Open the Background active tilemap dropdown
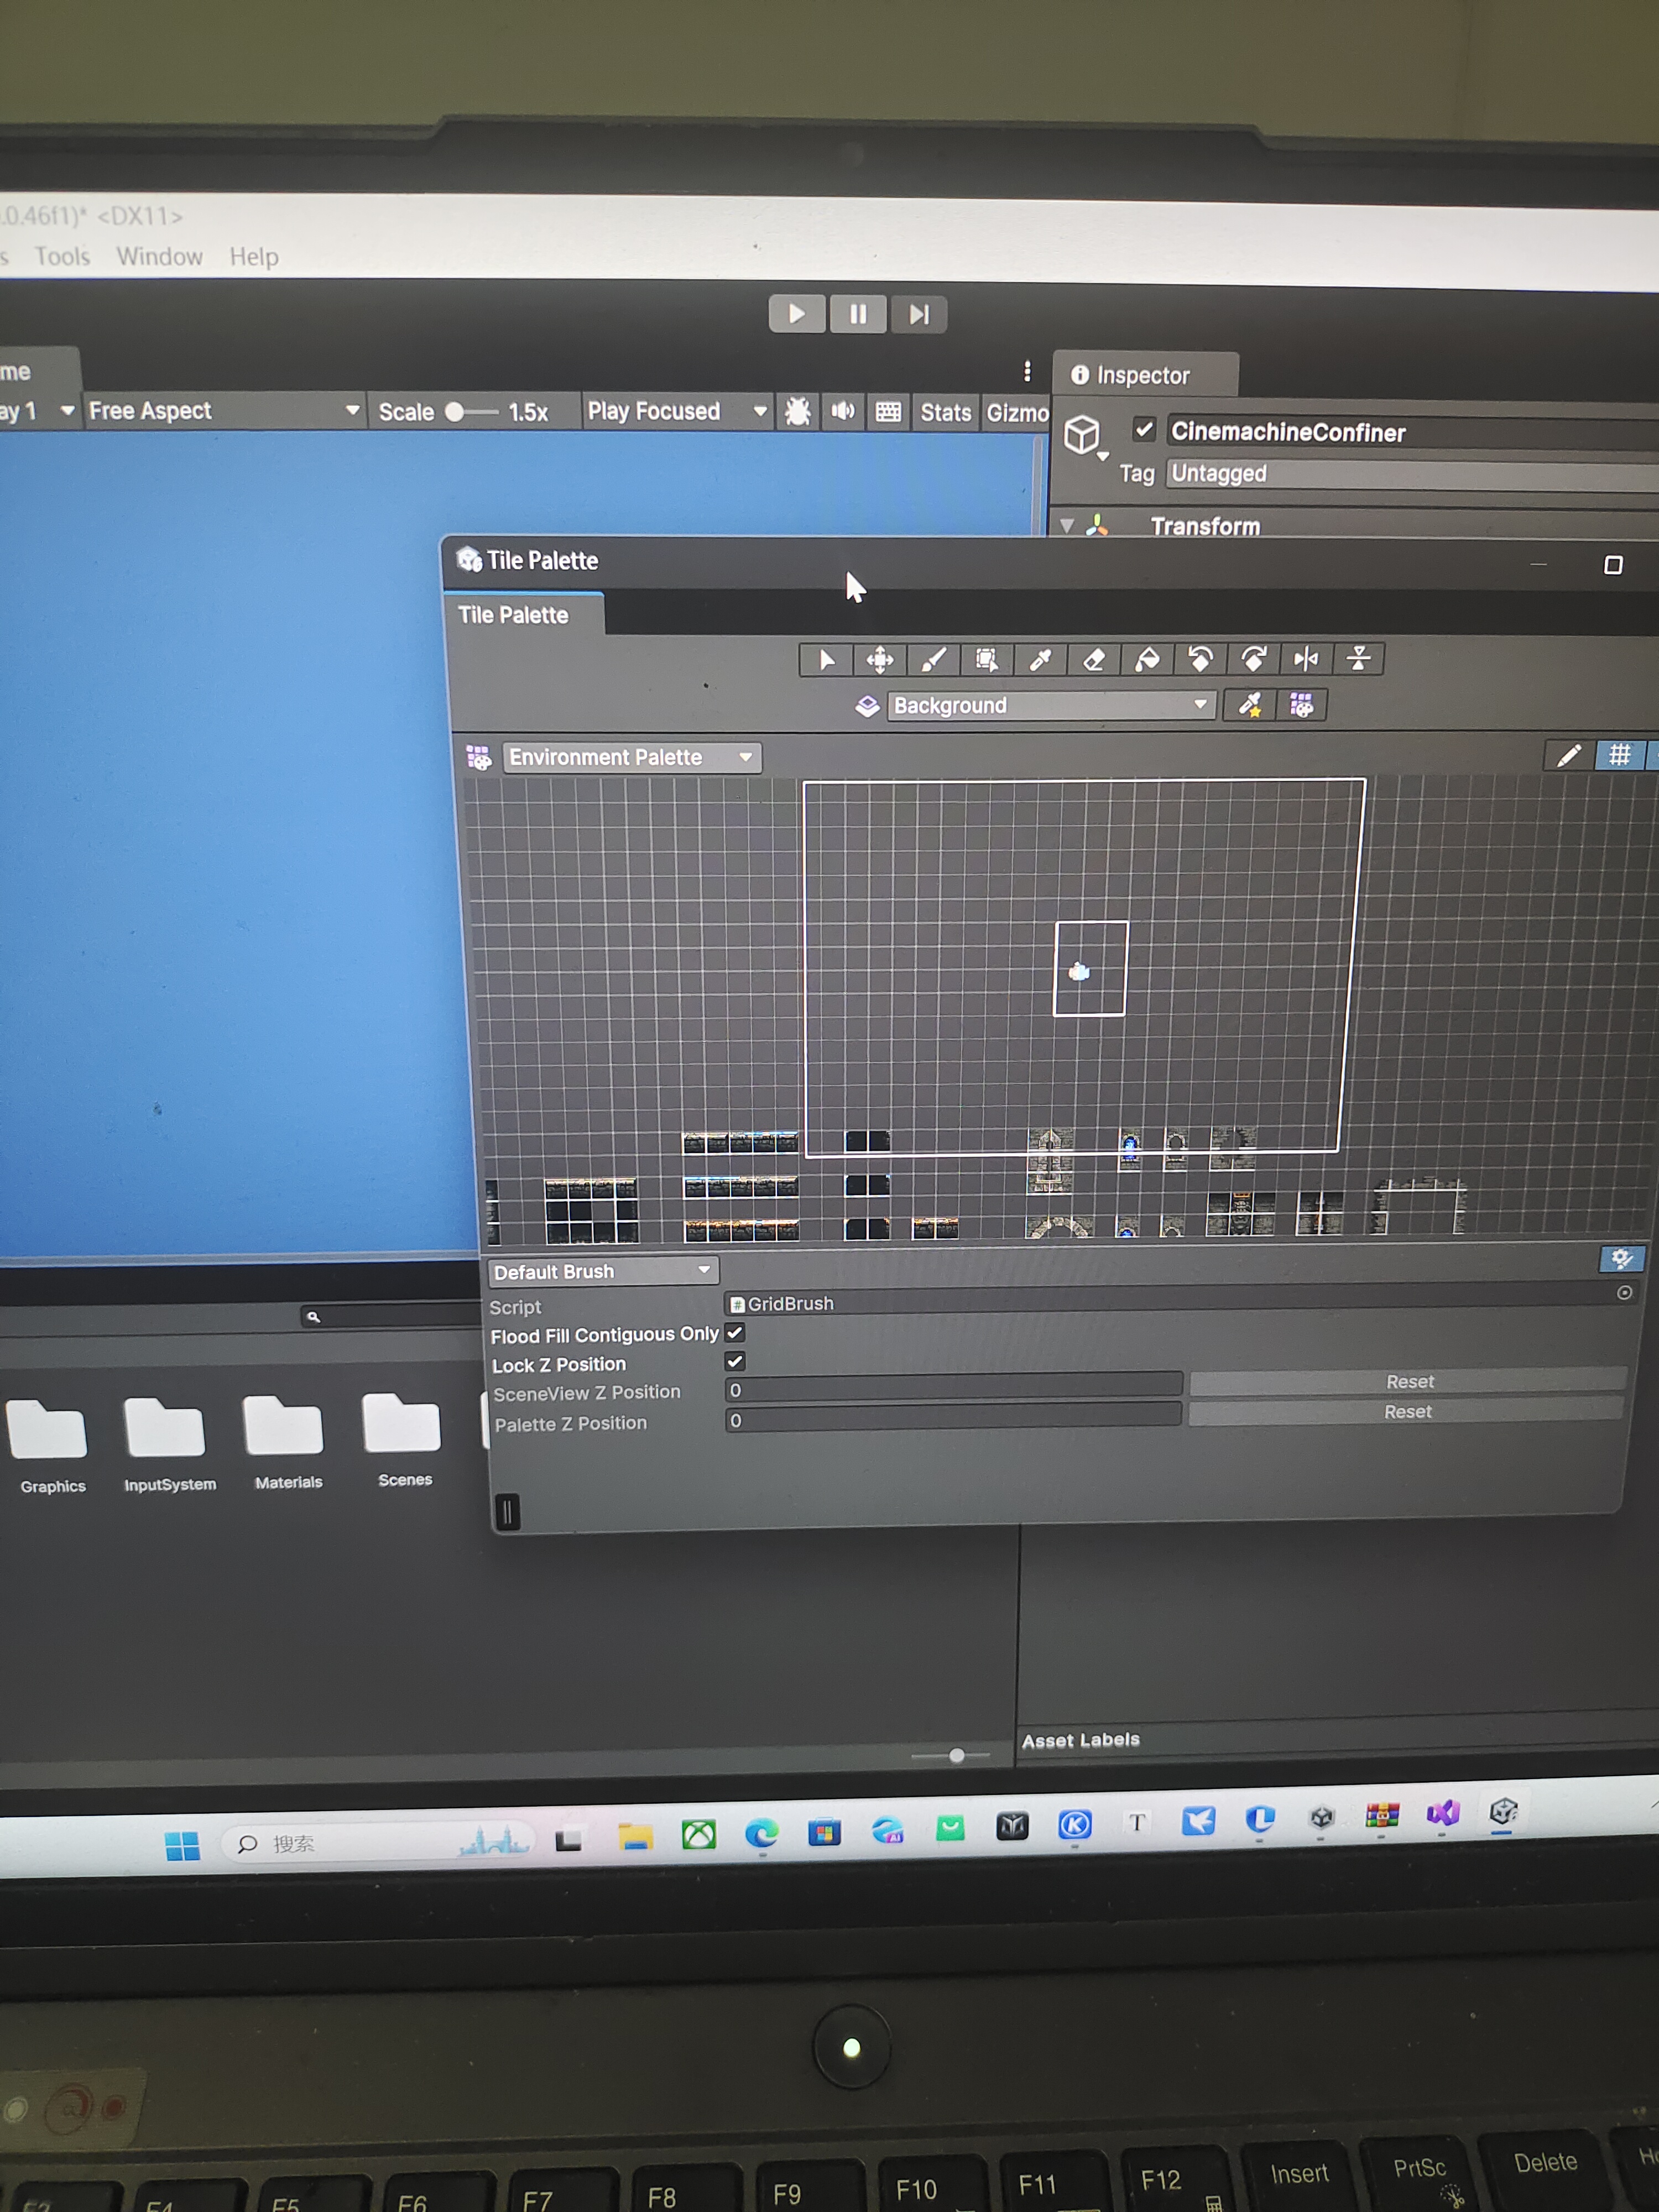This screenshot has width=1659, height=2212. click(x=1050, y=706)
